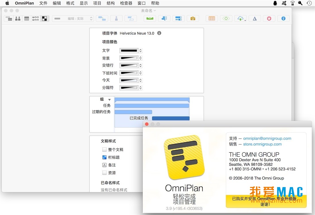Show violations with the red stop icon
This screenshot has width=315, height=215.
(269, 19)
